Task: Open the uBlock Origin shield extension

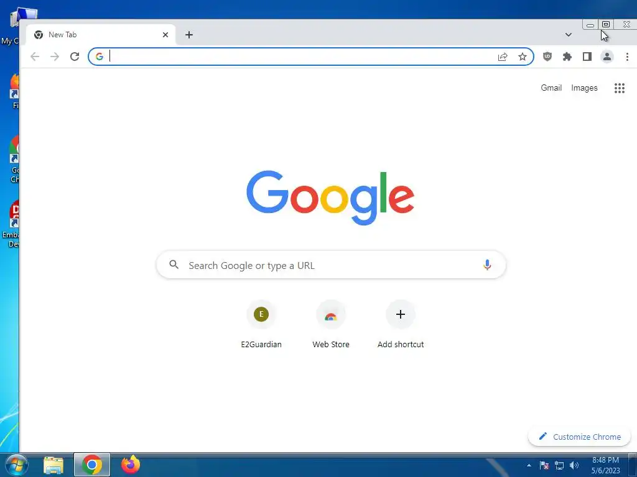Action: (547, 57)
